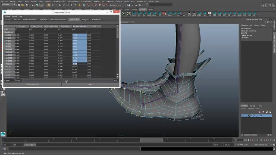Open the Channels menu in Channel Box
276x155 pixels.
(245, 25)
